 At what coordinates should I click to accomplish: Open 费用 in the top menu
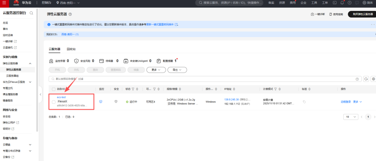coord(292,3)
